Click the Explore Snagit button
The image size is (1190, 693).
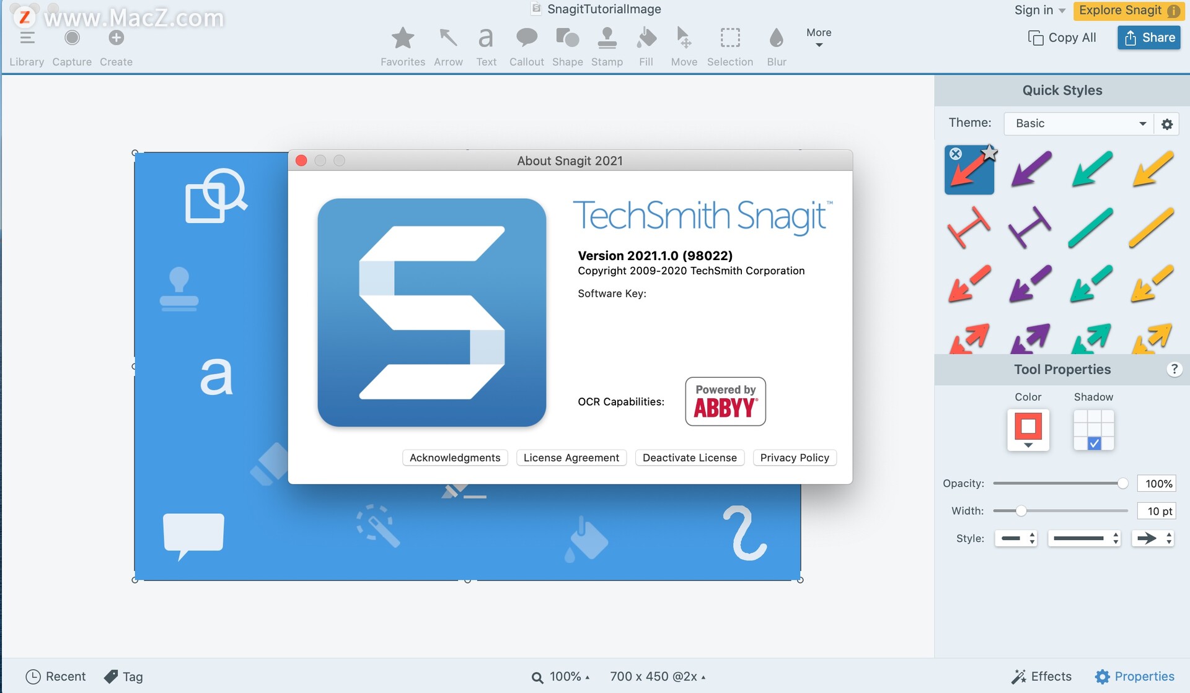[1129, 11]
